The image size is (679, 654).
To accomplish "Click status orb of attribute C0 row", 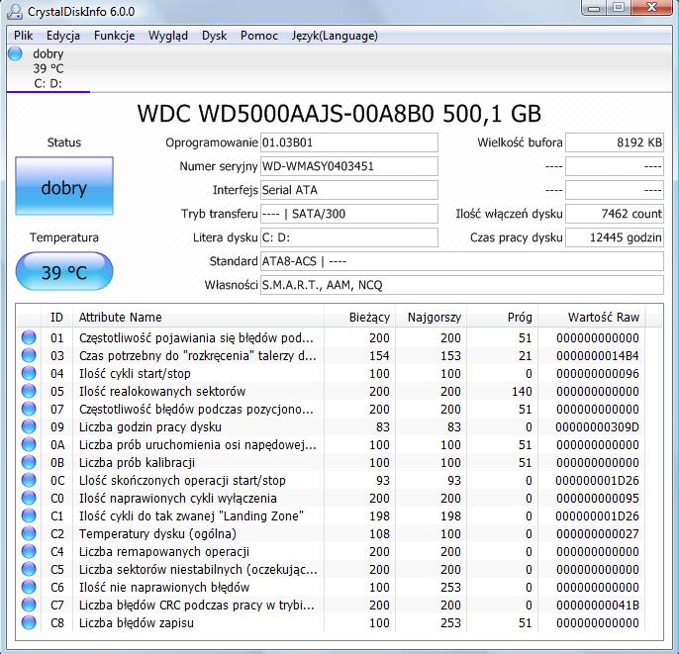I will pyautogui.click(x=29, y=498).
